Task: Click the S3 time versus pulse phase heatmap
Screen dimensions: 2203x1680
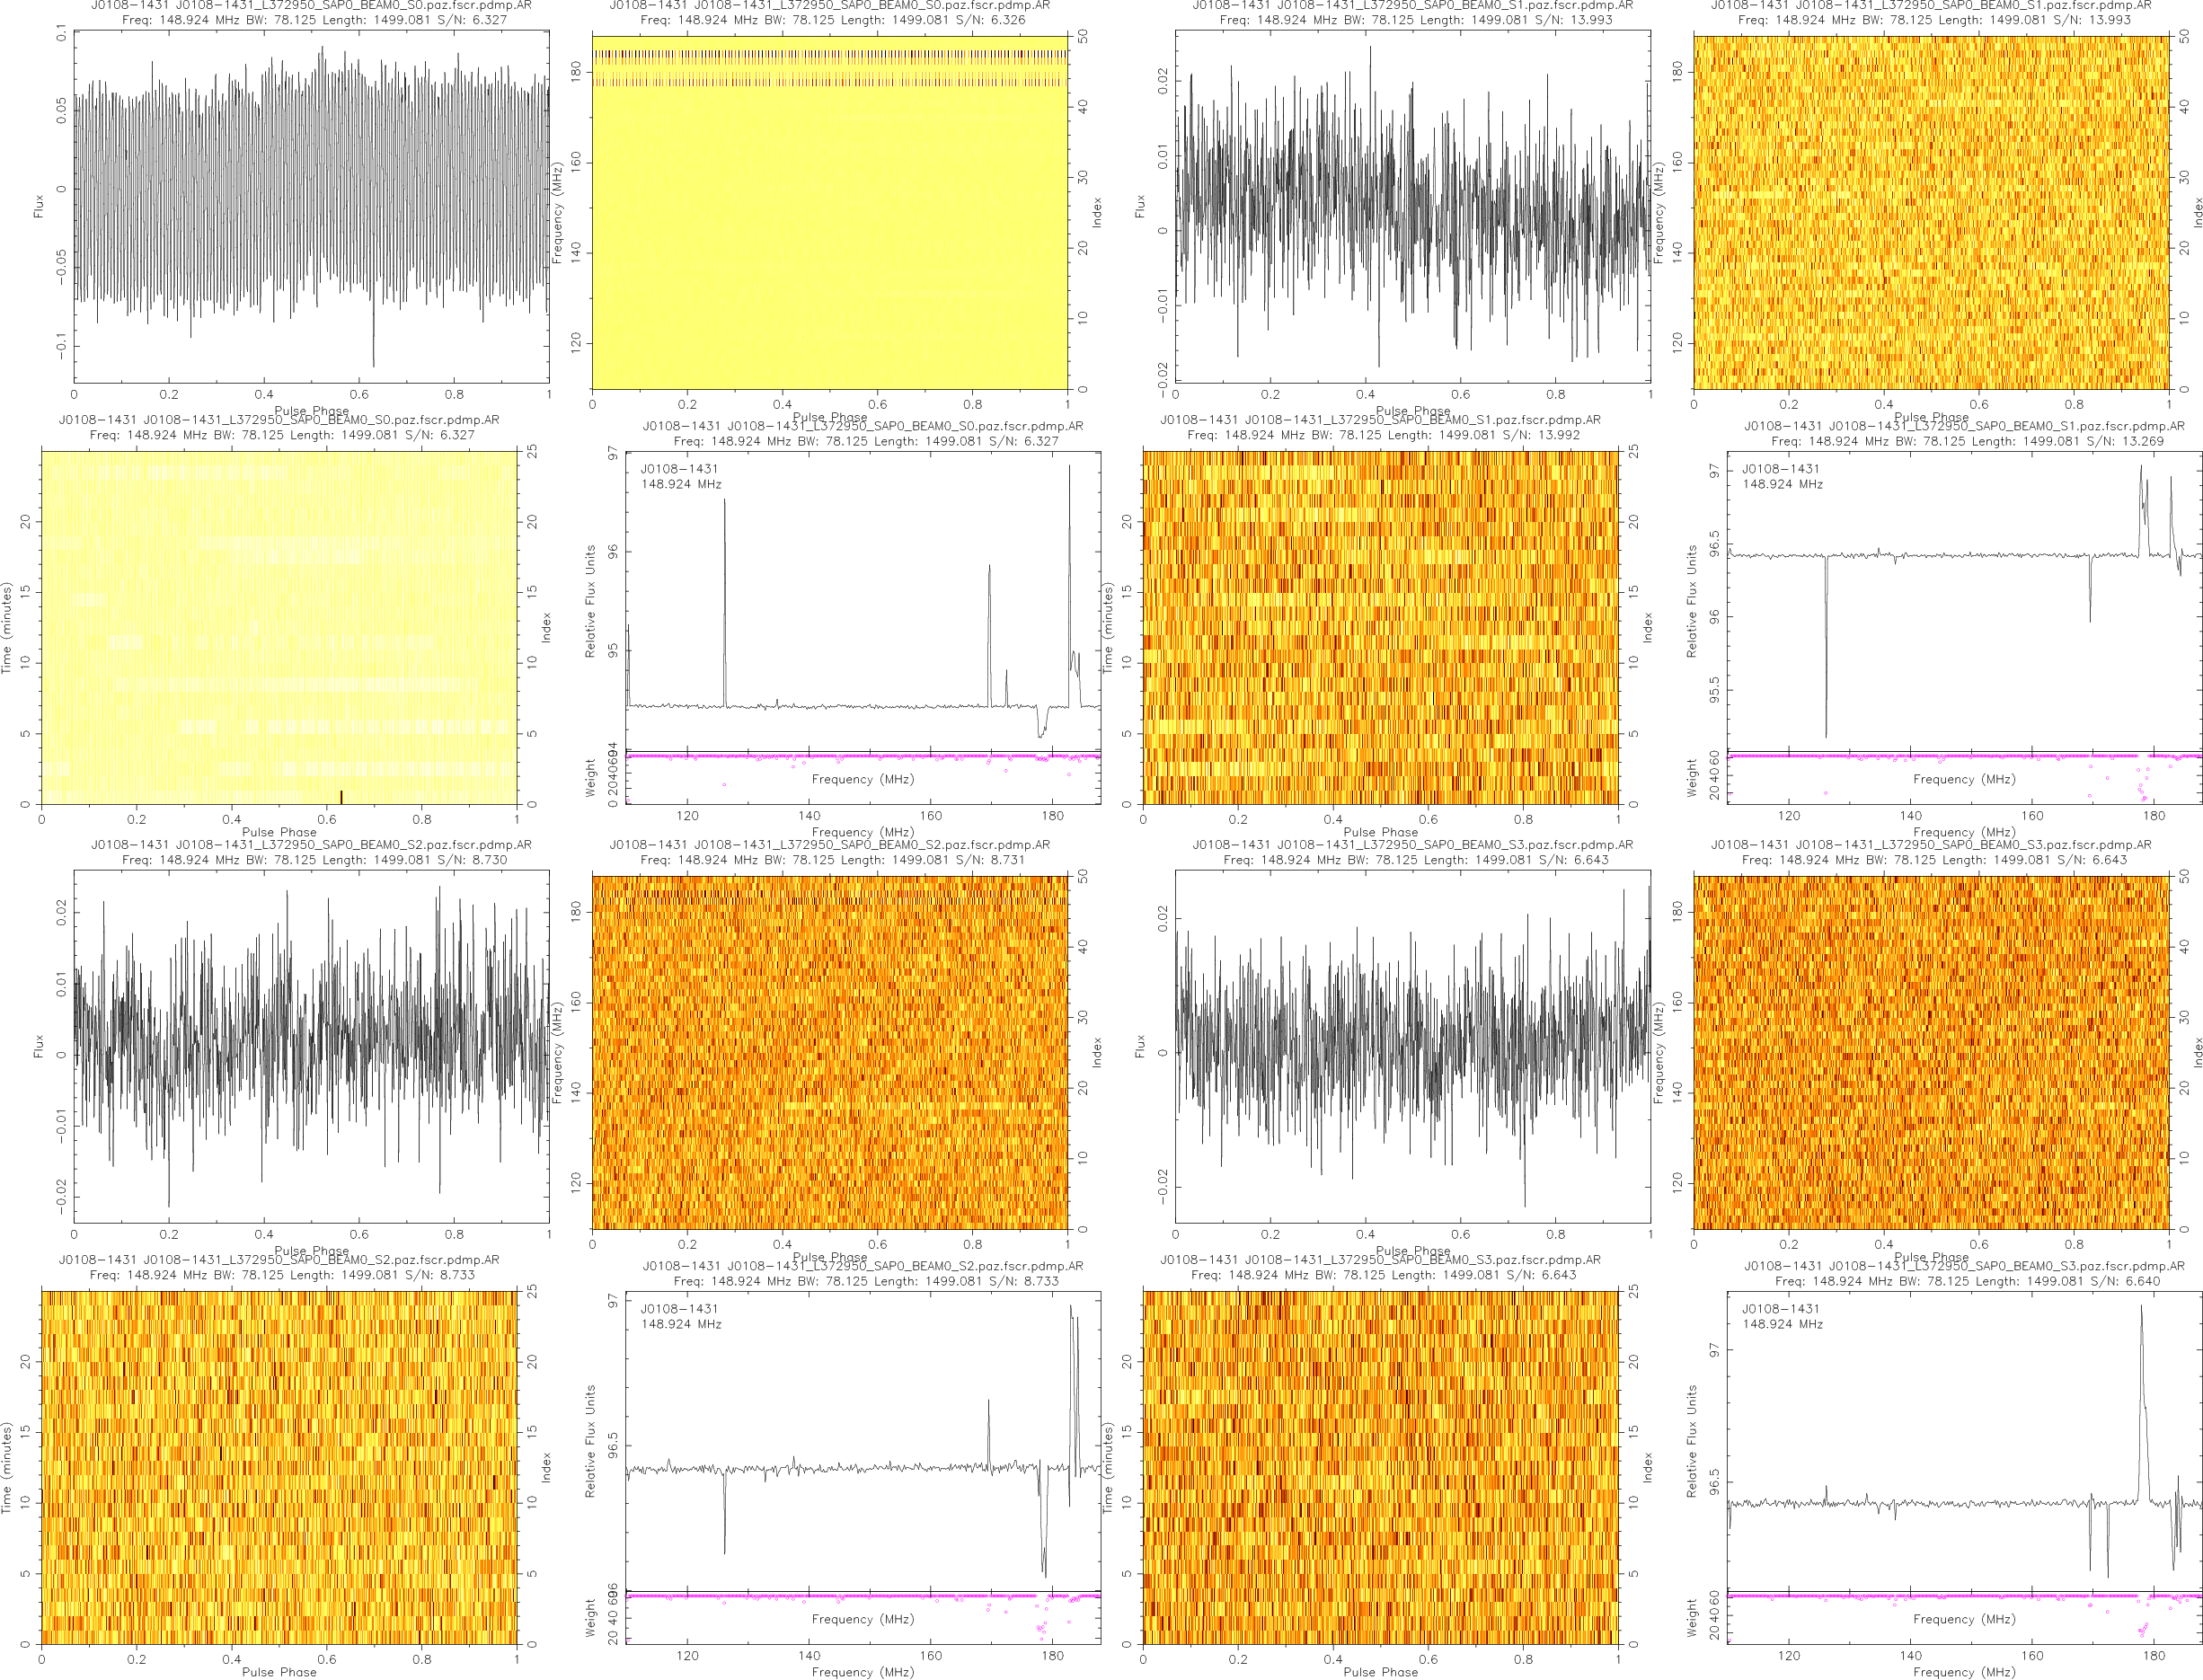Action: coord(1380,1467)
